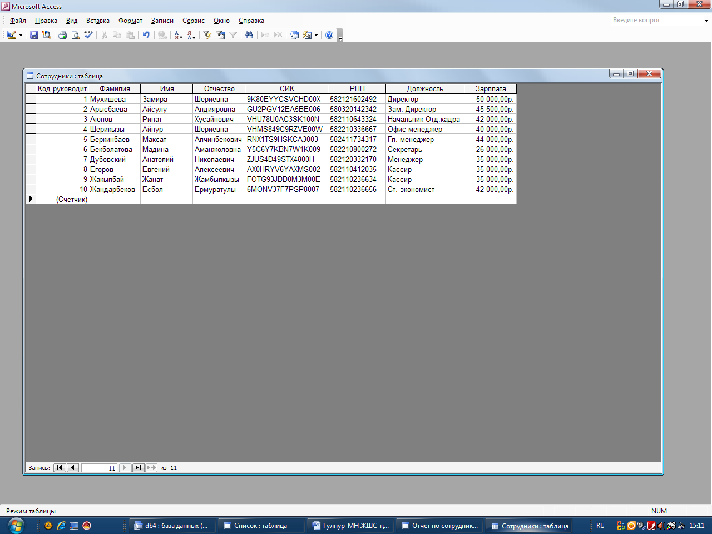Viewport: 712px width, 534px height.
Task: Click the Copy icon in toolbar
Action: [117, 35]
